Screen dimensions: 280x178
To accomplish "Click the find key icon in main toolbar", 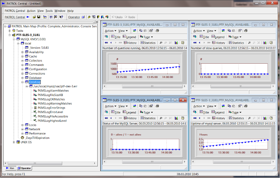I will pos(89,17).
